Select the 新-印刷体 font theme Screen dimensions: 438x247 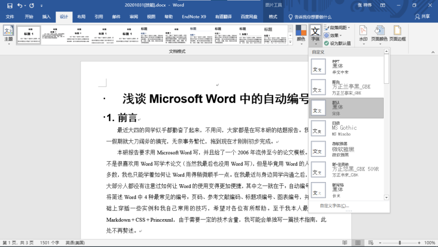(346, 170)
